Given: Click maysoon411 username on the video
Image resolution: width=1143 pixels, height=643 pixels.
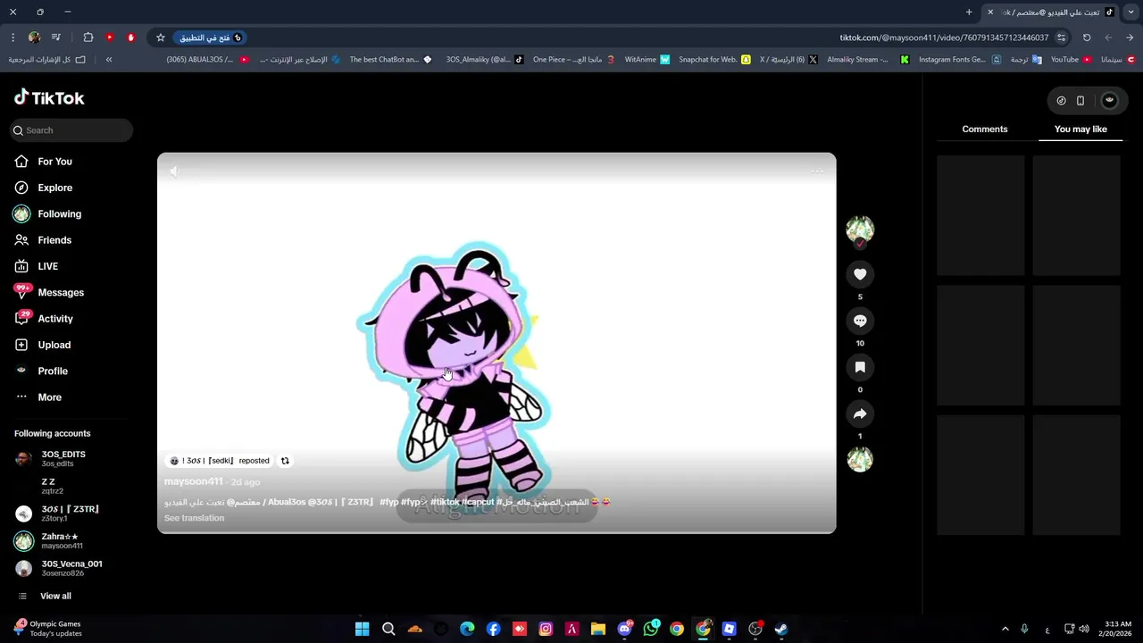Looking at the screenshot, I should (193, 481).
